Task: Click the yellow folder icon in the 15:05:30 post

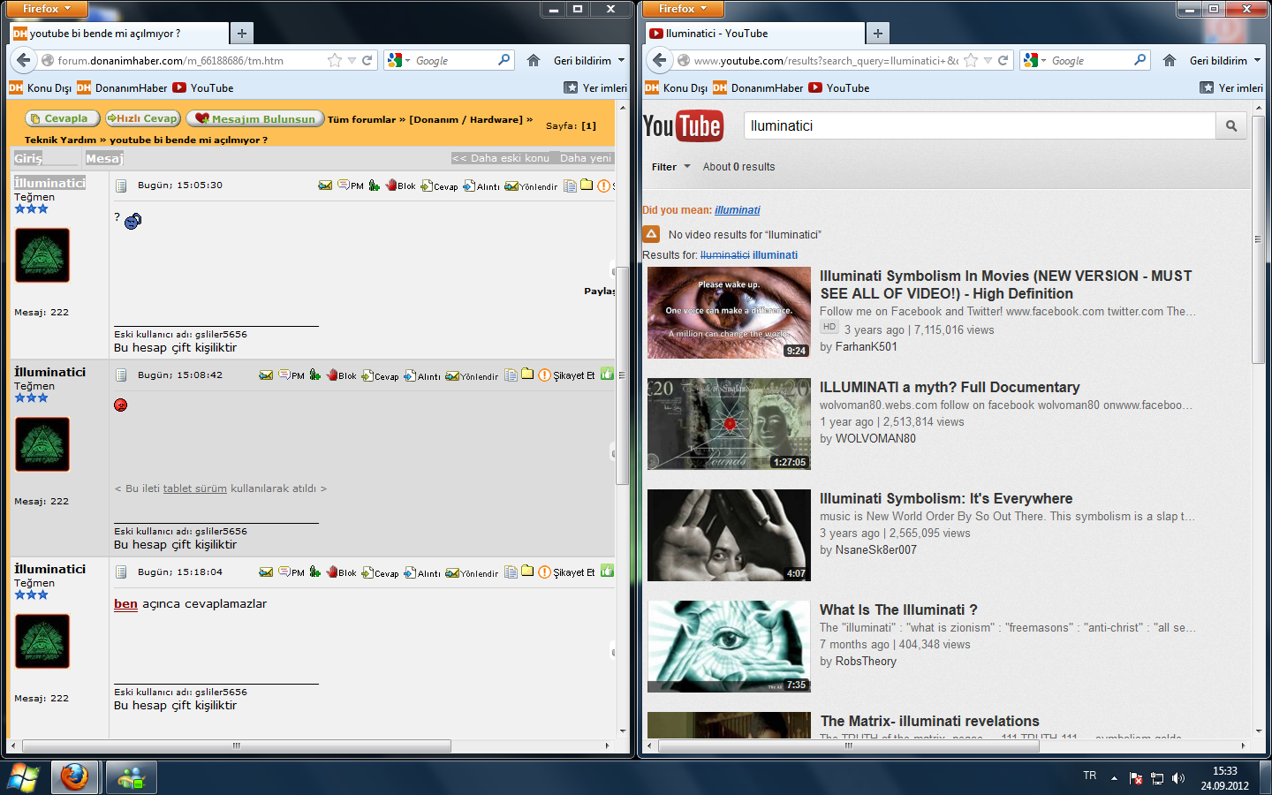Action: (x=587, y=185)
